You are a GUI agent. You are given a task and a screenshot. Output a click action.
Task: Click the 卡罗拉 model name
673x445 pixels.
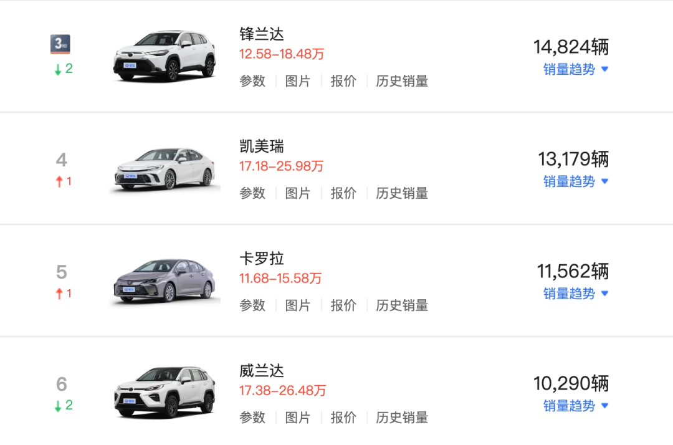tap(262, 259)
